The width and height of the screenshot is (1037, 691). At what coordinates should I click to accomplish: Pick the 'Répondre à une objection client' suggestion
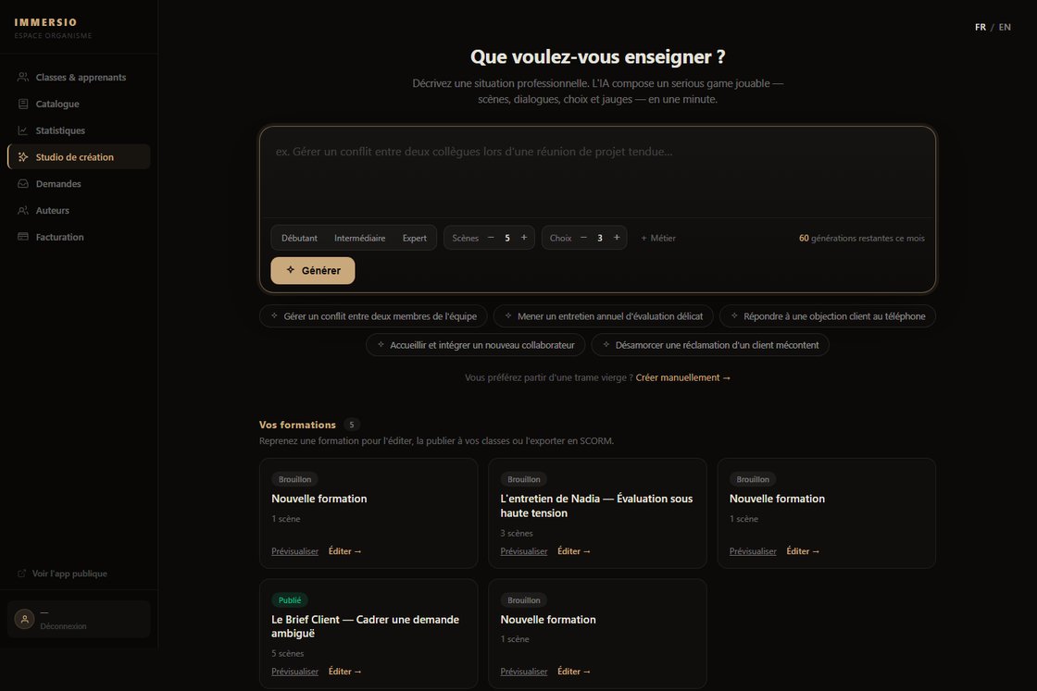click(x=828, y=316)
